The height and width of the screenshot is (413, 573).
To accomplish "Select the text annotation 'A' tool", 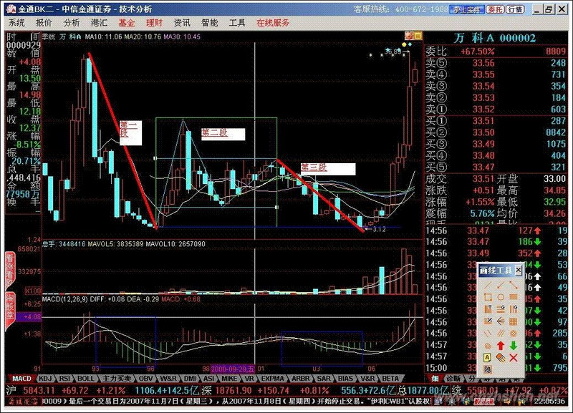I will (487, 357).
